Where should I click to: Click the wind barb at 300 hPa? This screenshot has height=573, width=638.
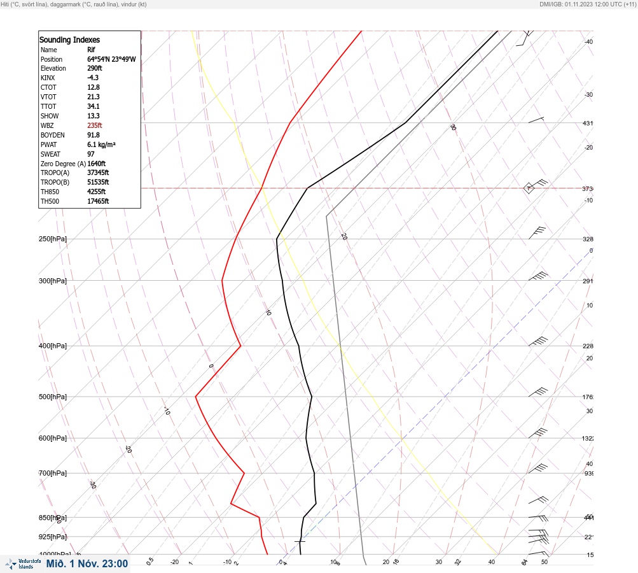538,276
